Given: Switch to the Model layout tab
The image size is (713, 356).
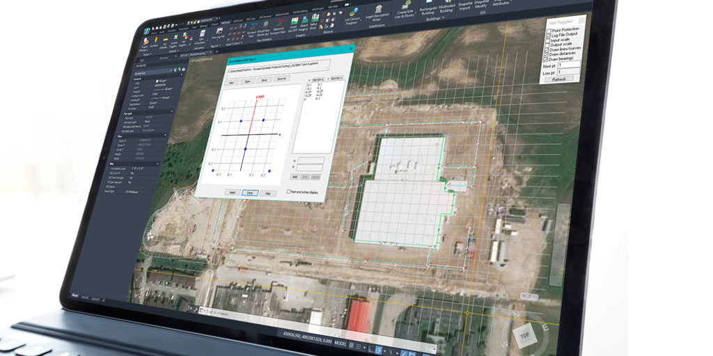Looking at the screenshot, I should click(x=75, y=296).
